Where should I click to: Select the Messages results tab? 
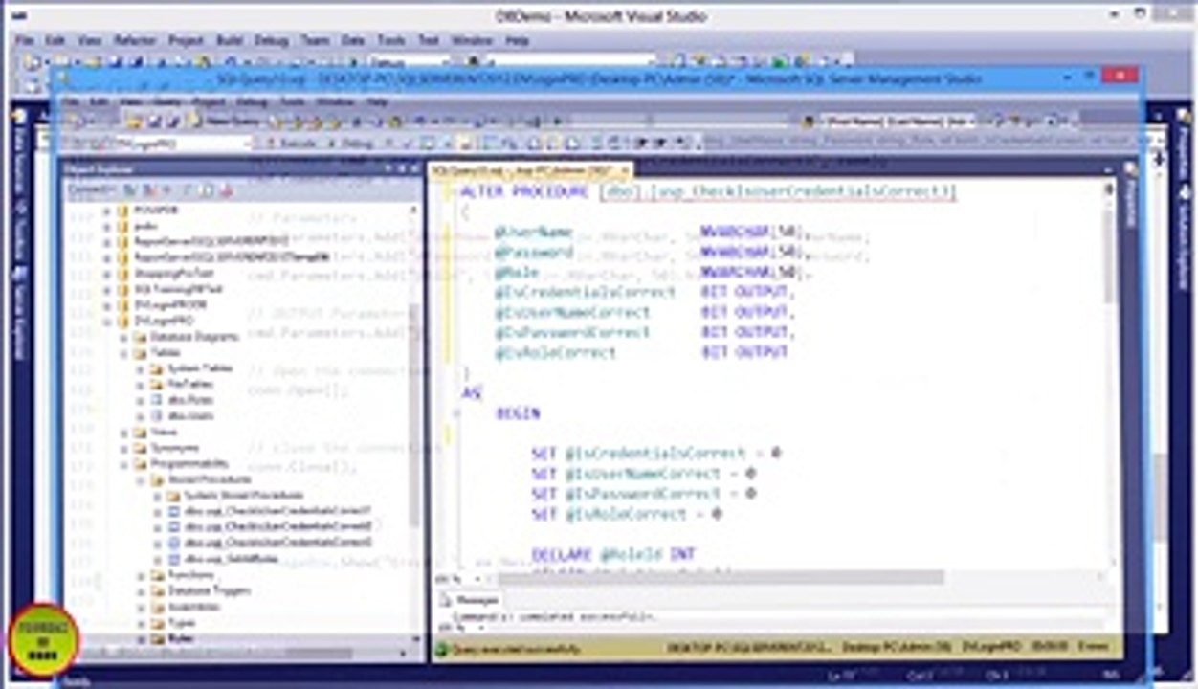[x=470, y=600]
